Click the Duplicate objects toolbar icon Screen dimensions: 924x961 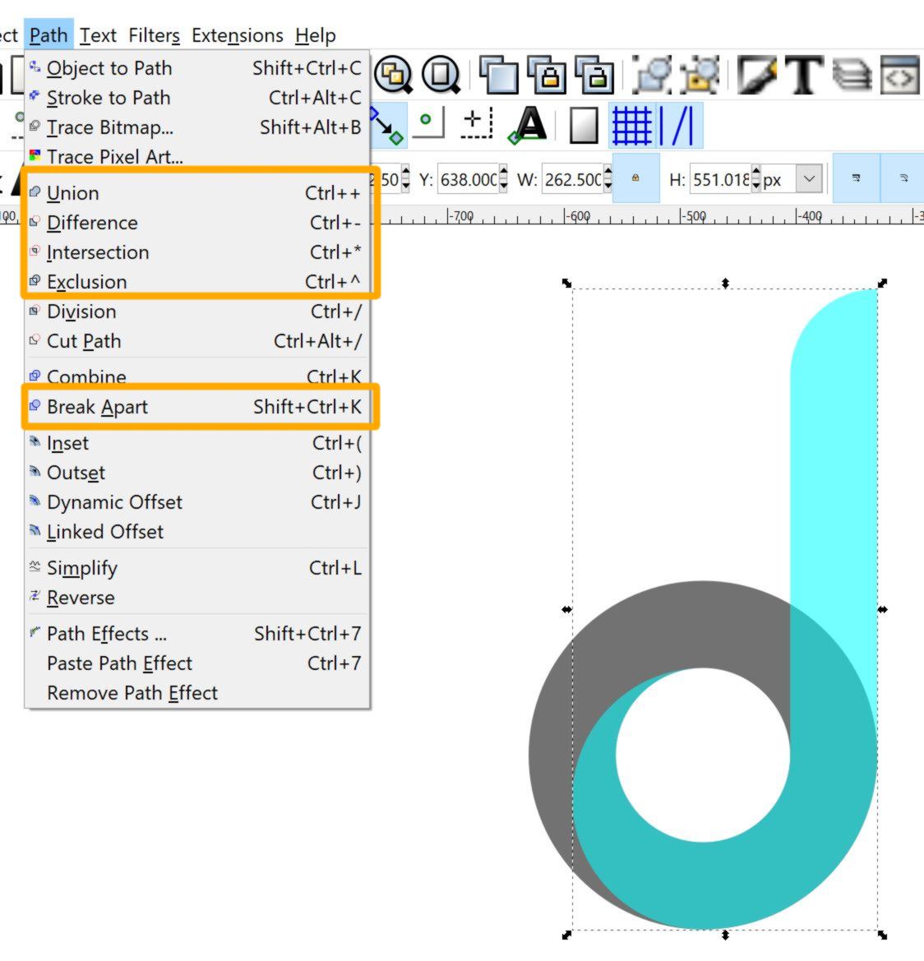point(499,75)
